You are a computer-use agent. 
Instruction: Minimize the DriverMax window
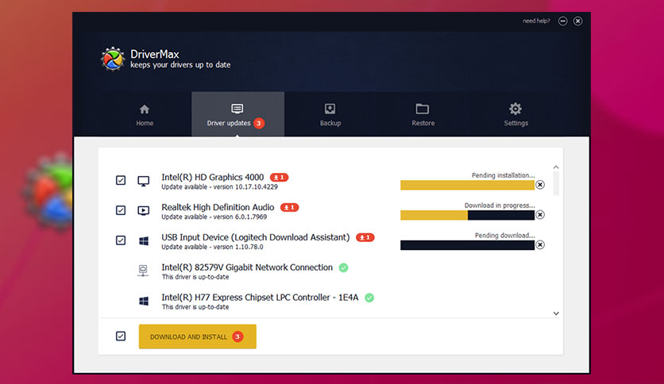pyautogui.click(x=563, y=21)
